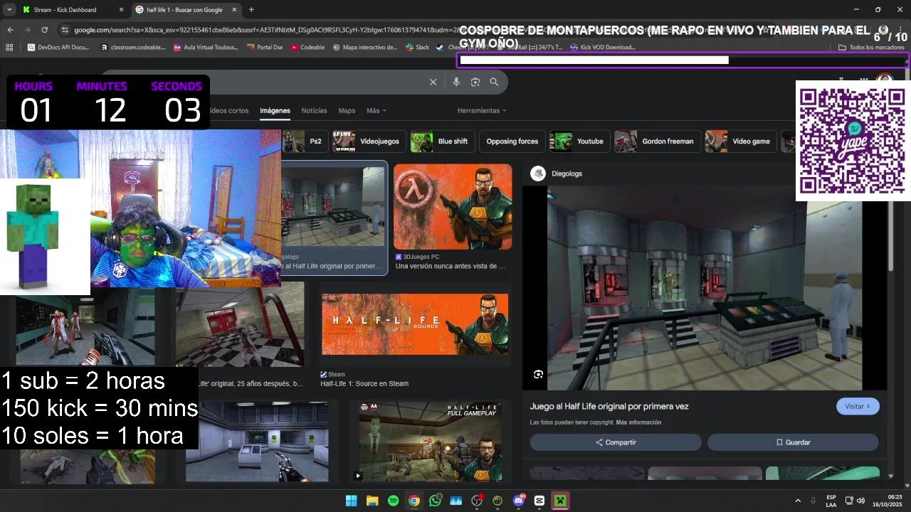911x512 pixels.
Task: Filter images by Gordon freeman chip
Action: click(657, 141)
